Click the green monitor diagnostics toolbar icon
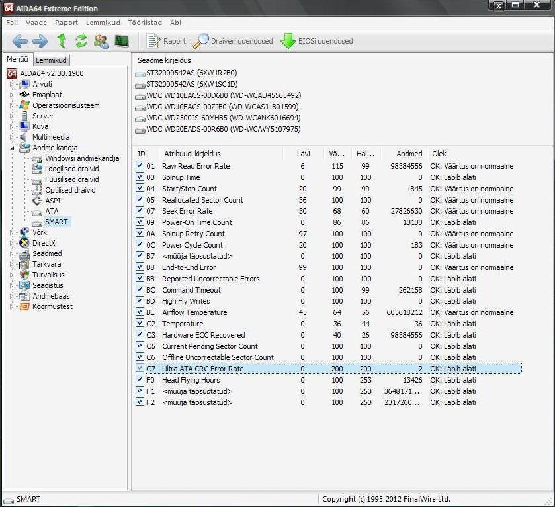Screen dimensions: 555x507 (122, 41)
